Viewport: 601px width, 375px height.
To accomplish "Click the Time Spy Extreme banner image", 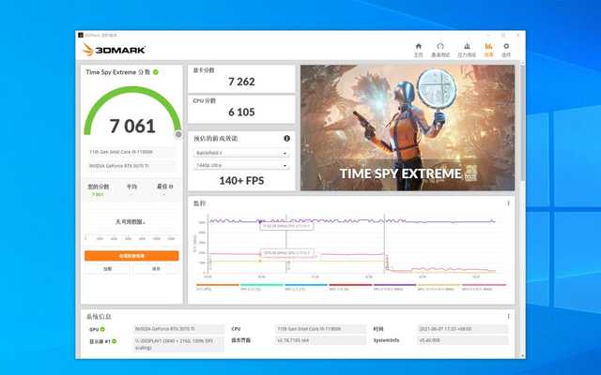I will pyautogui.click(x=408, y=127).
